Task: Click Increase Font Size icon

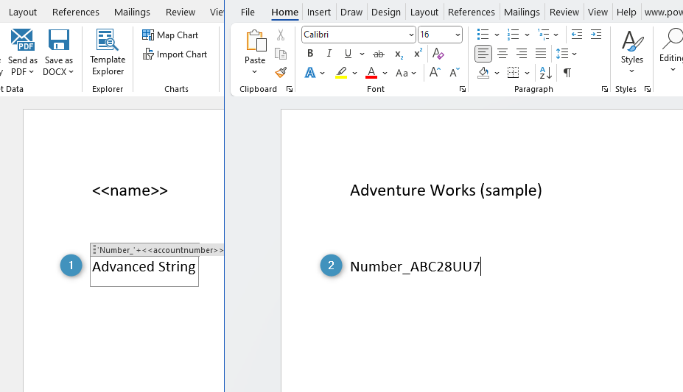Action: [x=435, y=73]
